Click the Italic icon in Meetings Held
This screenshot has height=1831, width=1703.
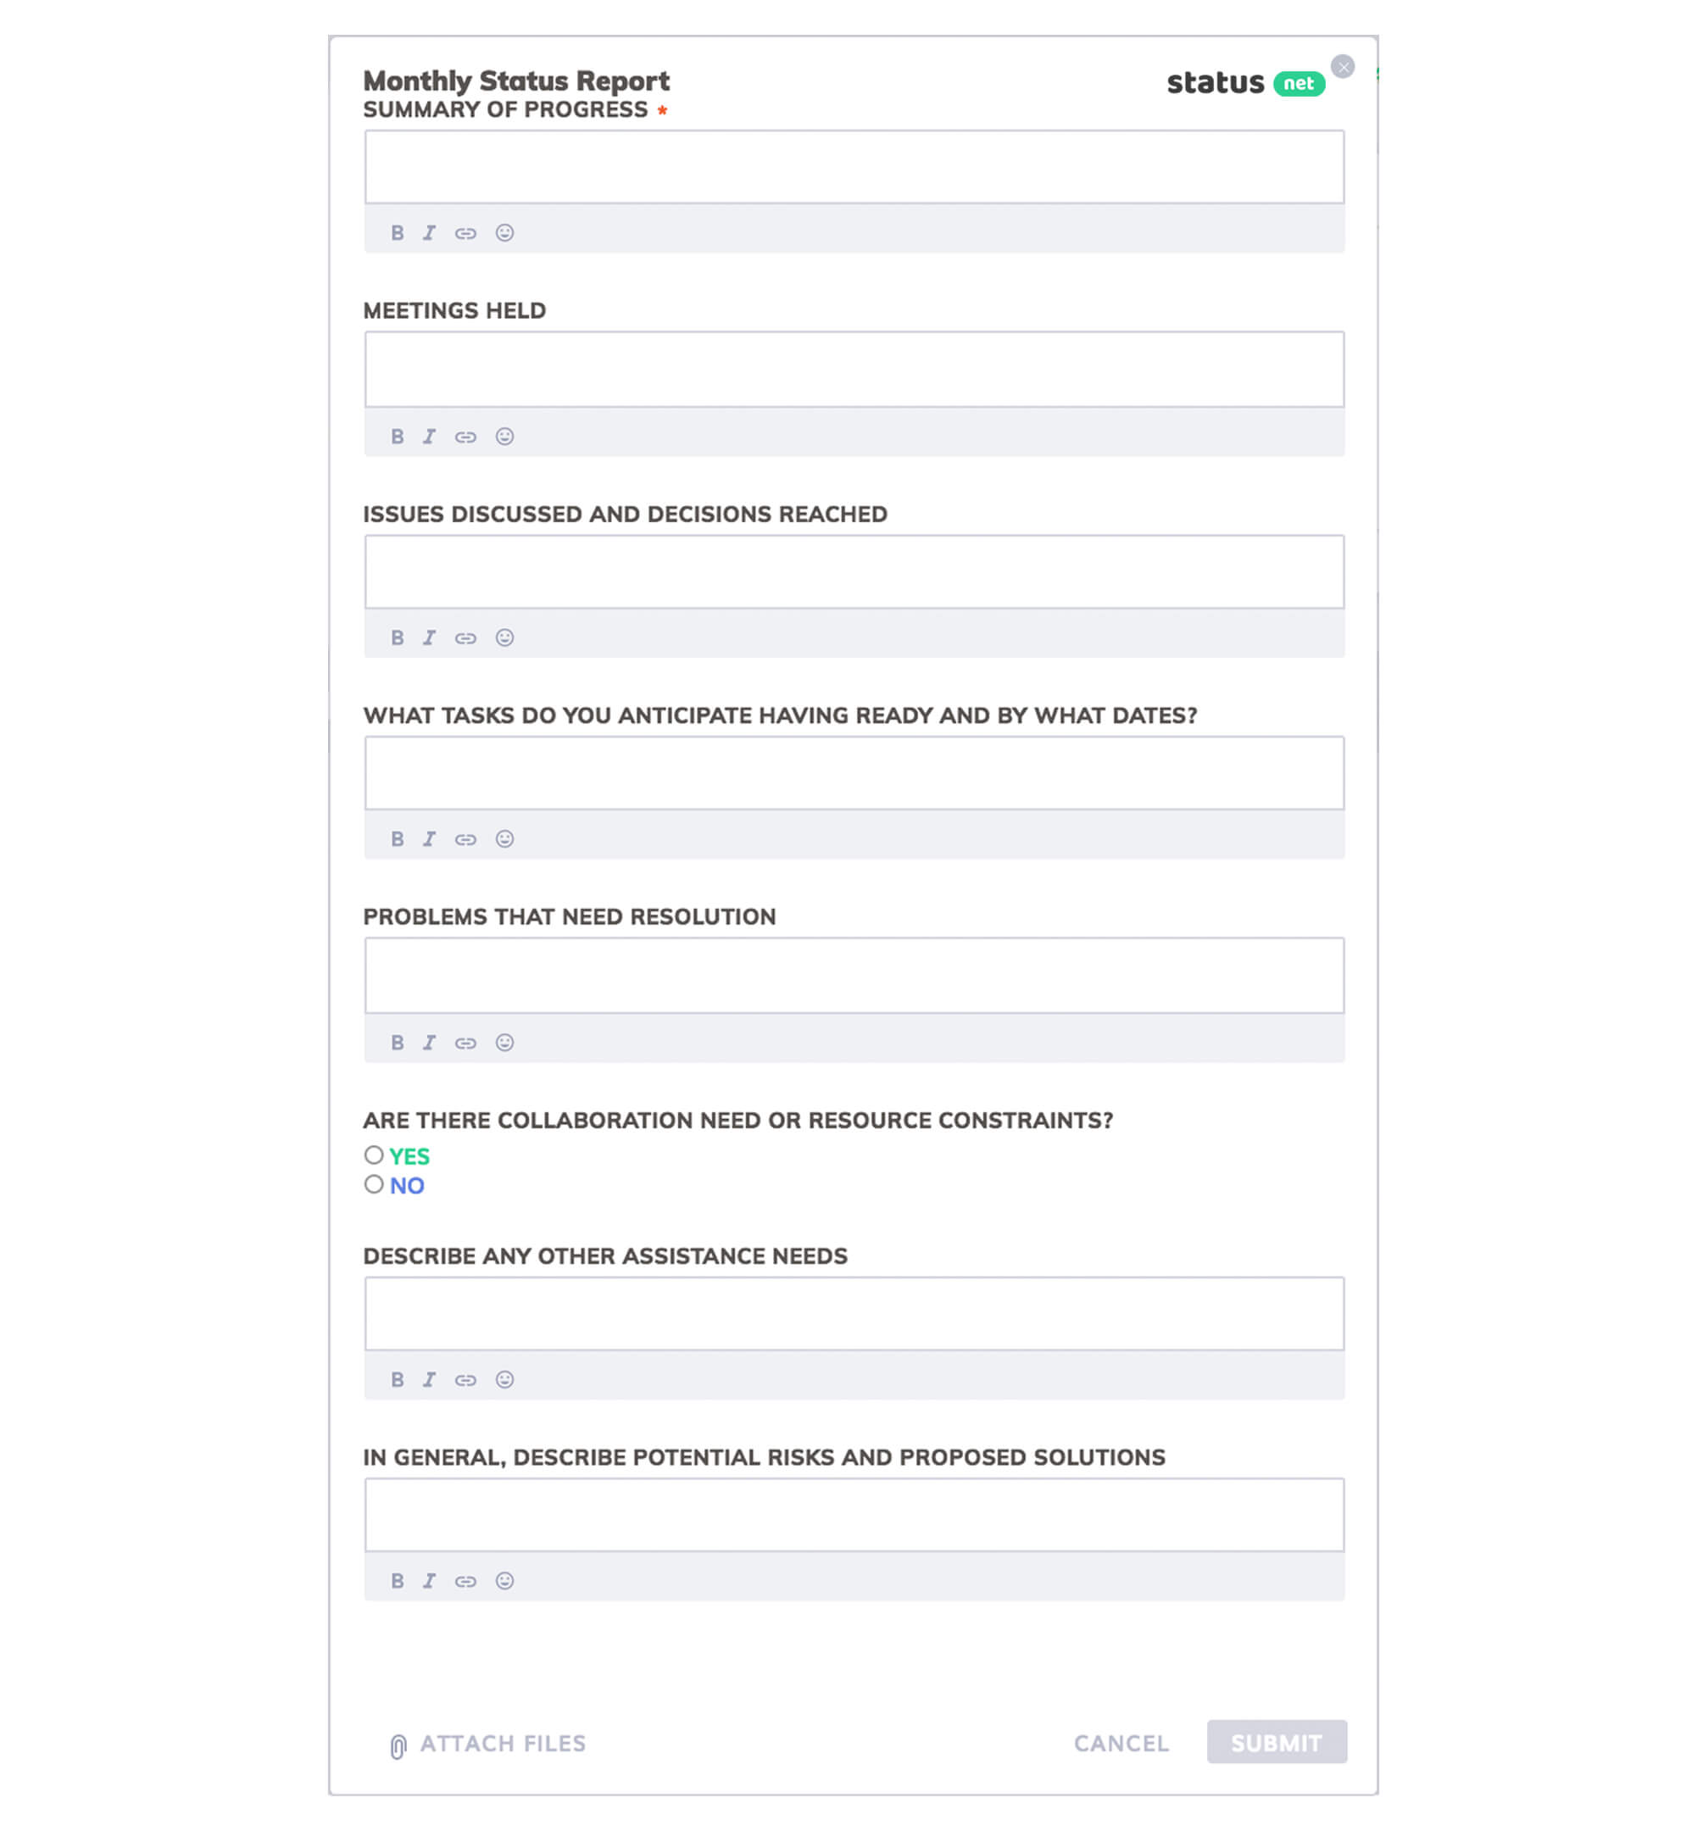429,436
